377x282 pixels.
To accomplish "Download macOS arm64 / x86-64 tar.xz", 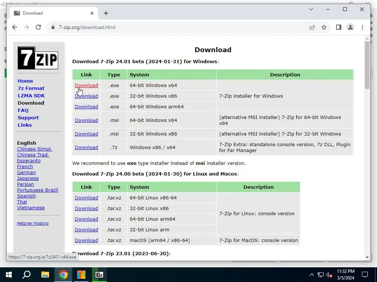I will 86,240.
